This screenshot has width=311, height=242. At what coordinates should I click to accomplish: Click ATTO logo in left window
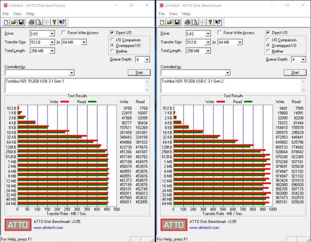click(18, 225)
